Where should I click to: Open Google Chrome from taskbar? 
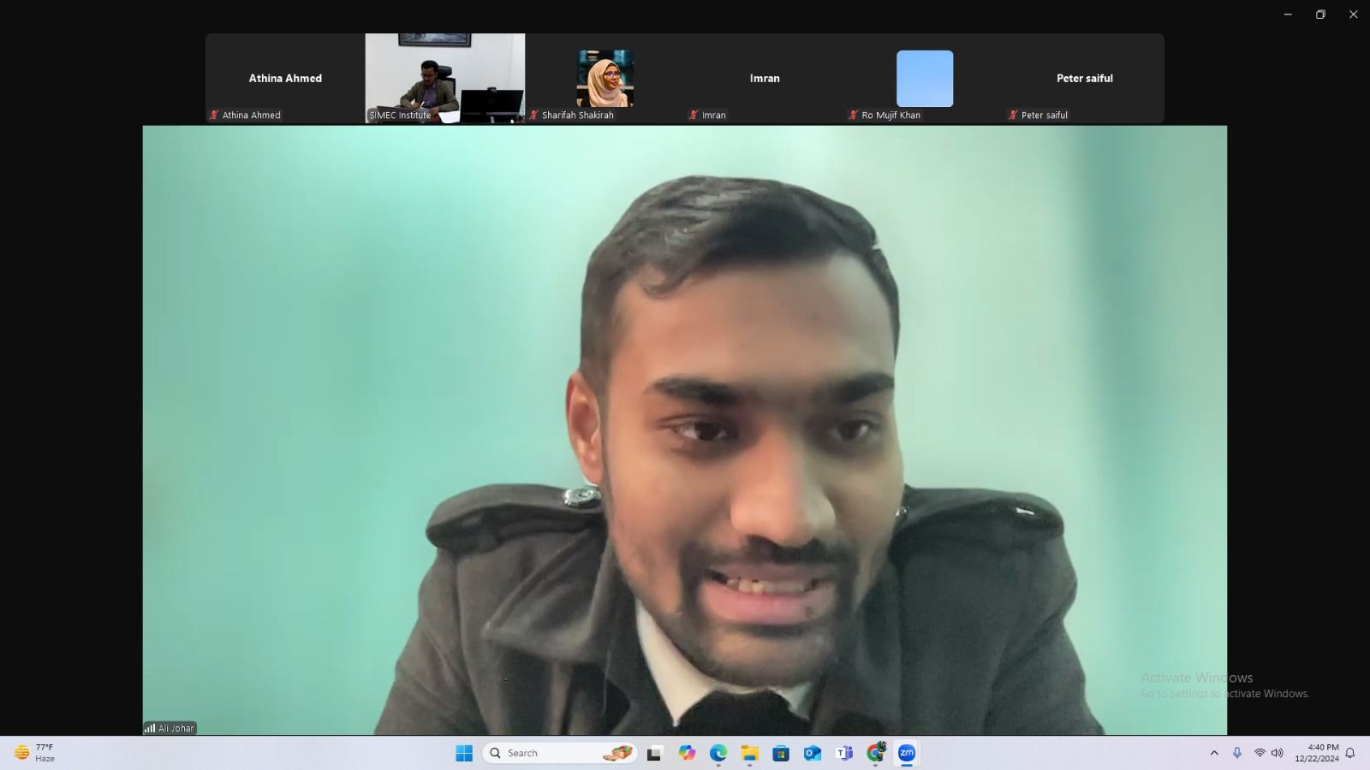click(x=875, y=753)
